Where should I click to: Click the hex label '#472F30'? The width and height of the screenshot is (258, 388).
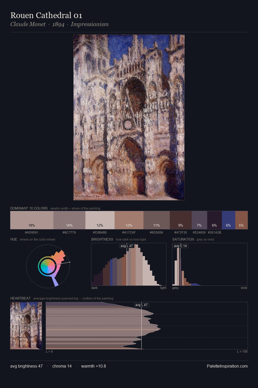[x=181, y=232]
